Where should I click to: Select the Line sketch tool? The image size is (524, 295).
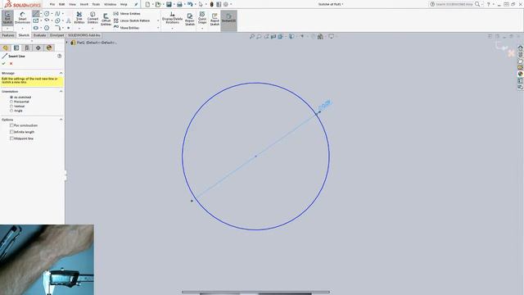36,14
